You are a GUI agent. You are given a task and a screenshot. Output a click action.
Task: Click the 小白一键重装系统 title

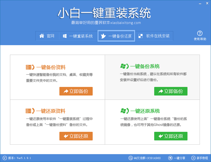click(x=104, y=13)
